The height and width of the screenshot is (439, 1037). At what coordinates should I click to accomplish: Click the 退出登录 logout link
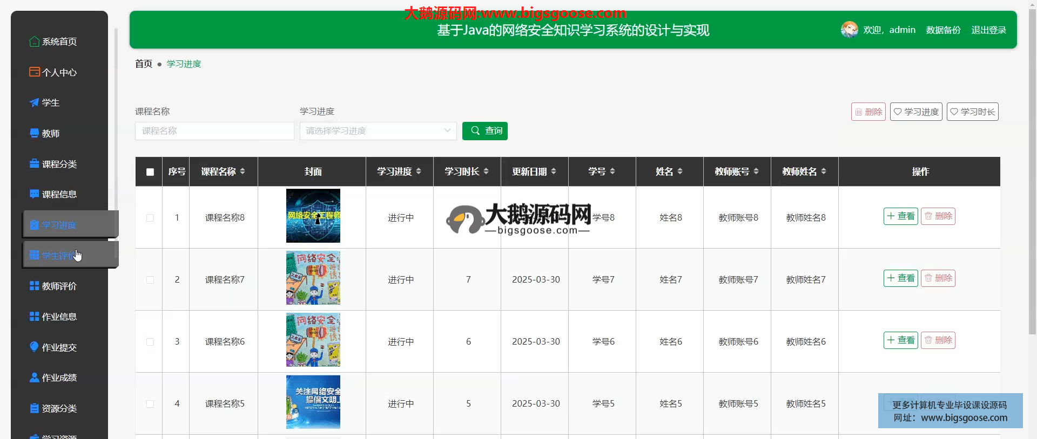tap(988, 30)
